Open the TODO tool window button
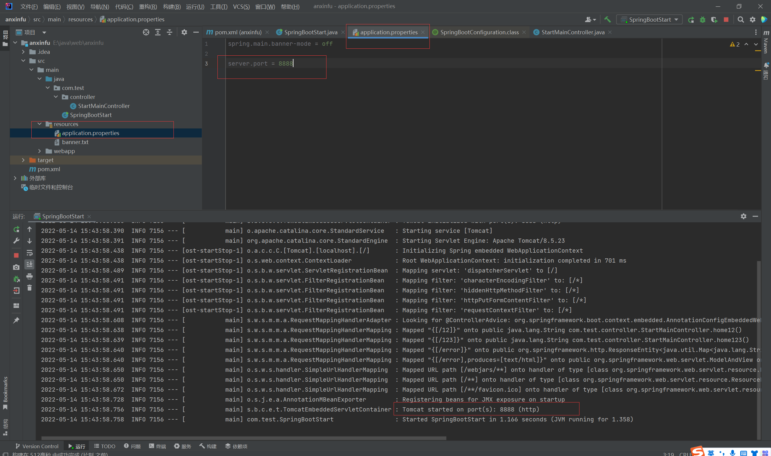Viewport: 771px width, 456px height. [105, 446]
